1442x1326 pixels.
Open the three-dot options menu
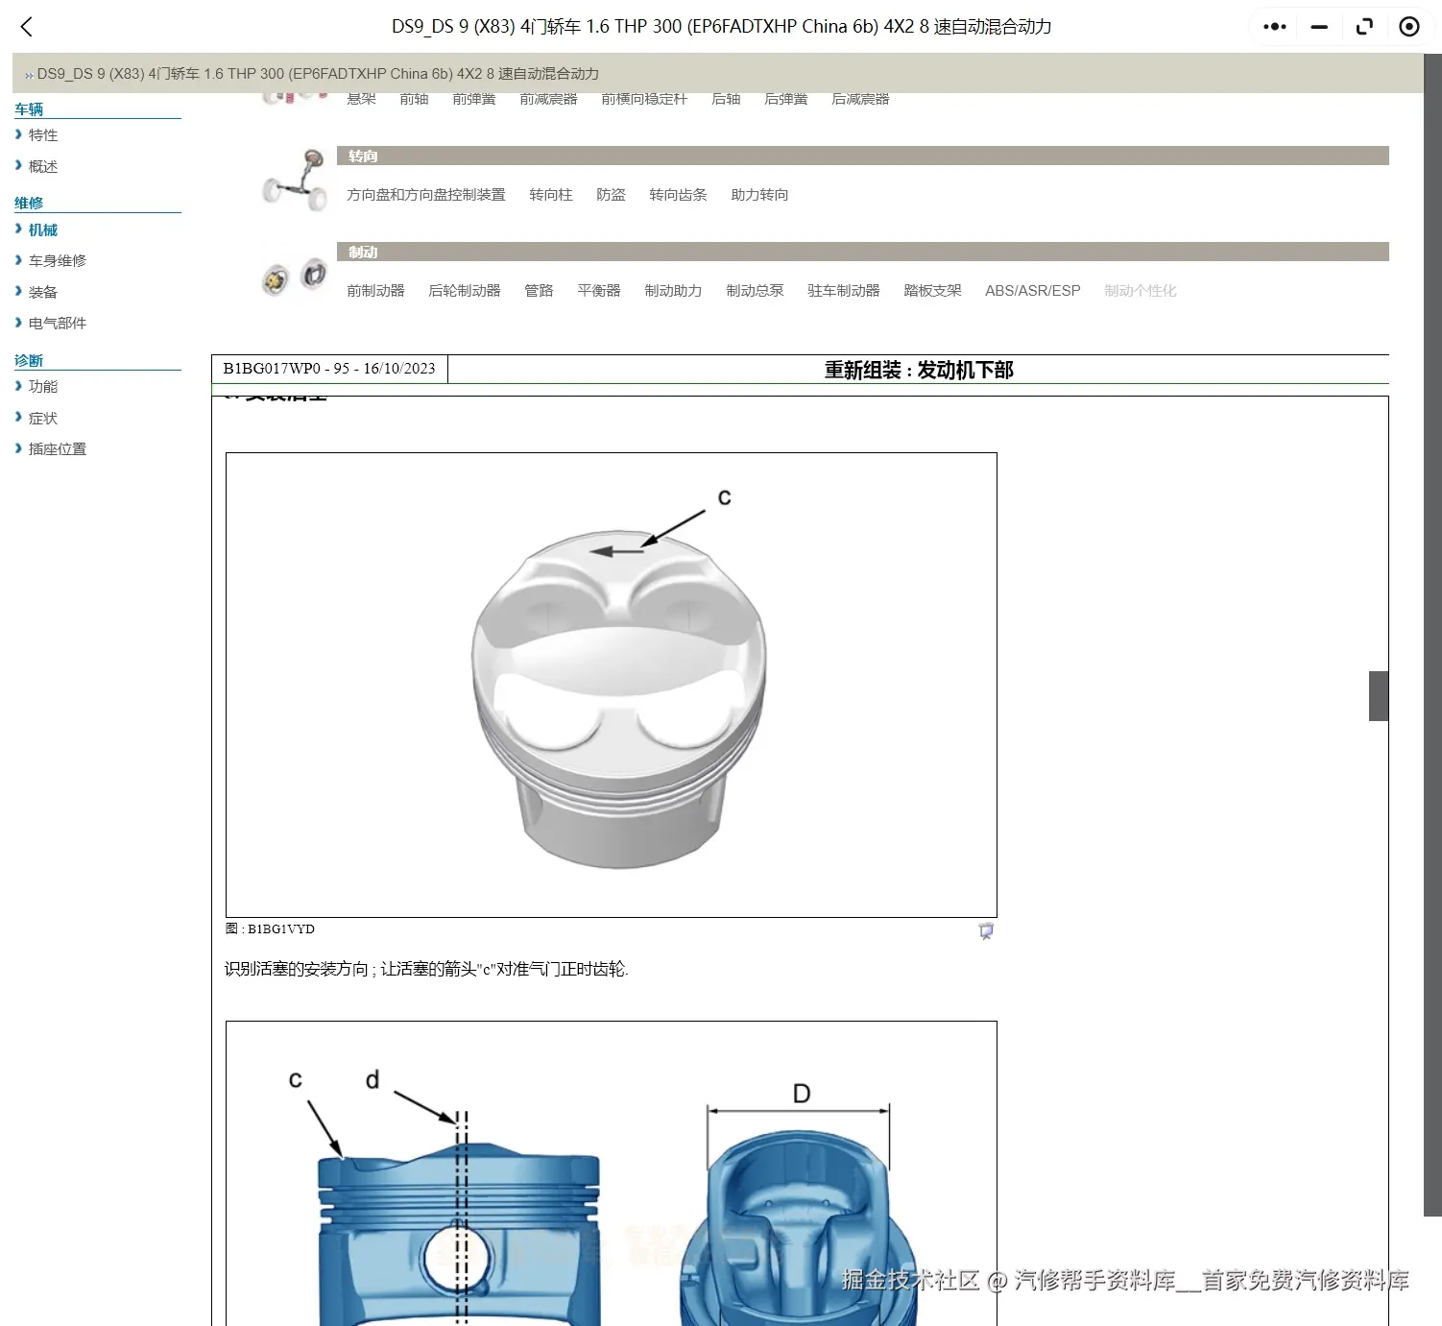[x=1273, y=26]
